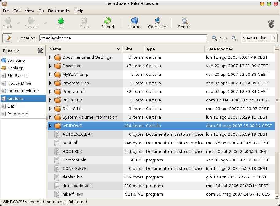
Task: Launch Search from the toolbar
Action: pyautogui.click(x=185, y=23)
